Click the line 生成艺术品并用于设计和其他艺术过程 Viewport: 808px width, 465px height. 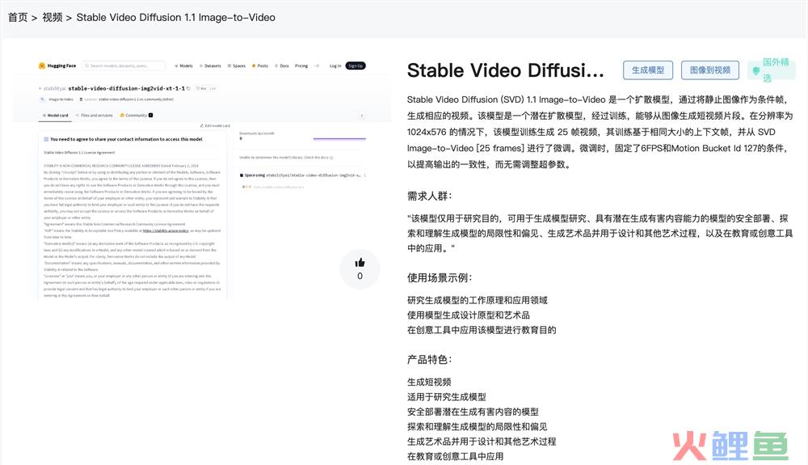pyautogui.click(x=482, y=442)
